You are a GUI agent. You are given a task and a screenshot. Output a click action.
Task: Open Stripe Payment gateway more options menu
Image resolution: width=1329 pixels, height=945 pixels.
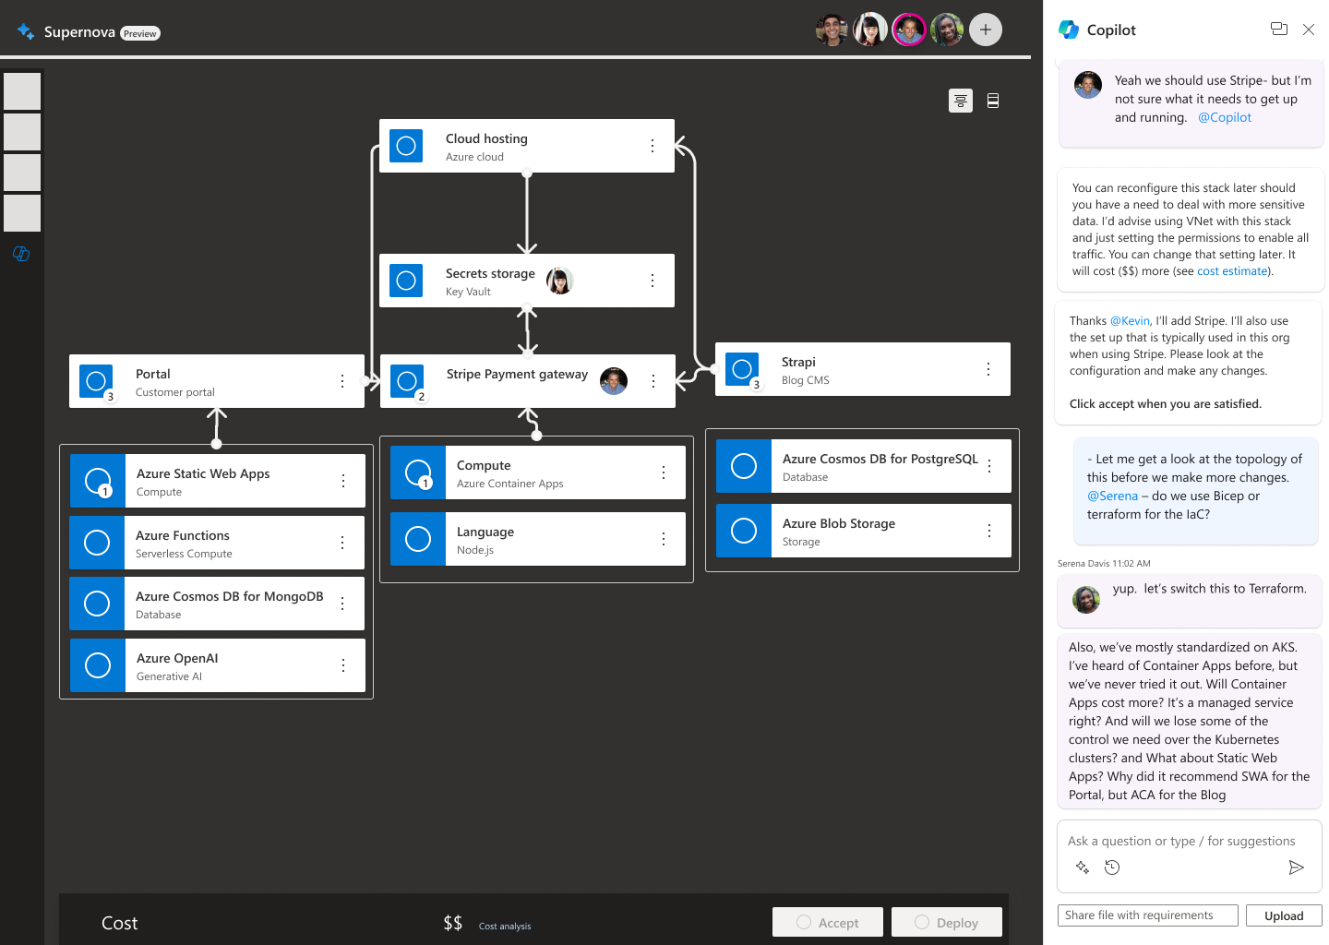pos(653,381)
